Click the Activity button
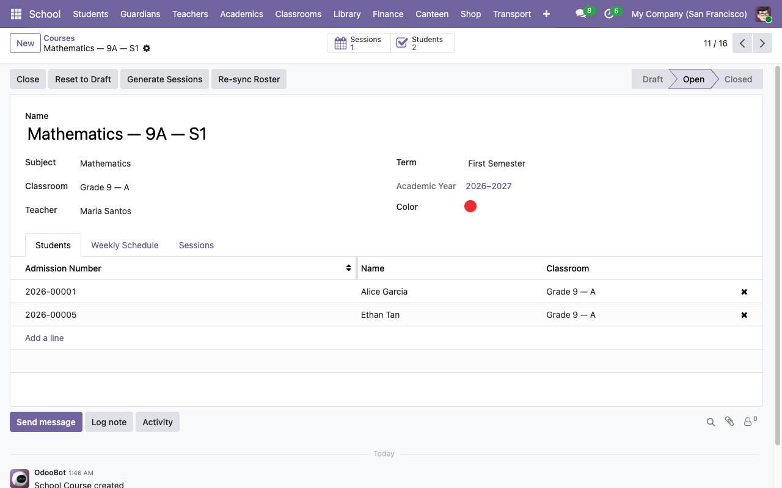Image resolution: width=782 pixels, height=488 pixels. (x=158, y=422)
